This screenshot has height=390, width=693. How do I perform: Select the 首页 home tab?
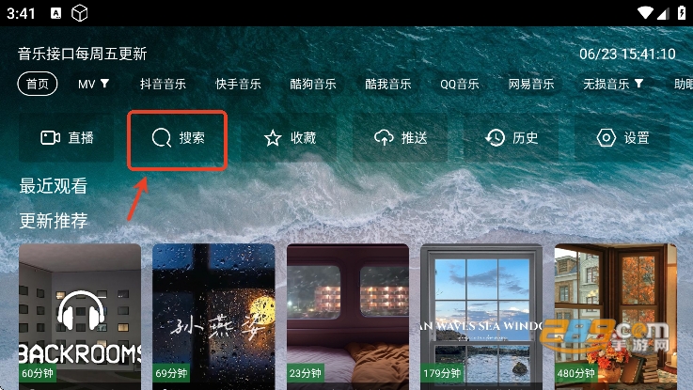pos(38,84)
